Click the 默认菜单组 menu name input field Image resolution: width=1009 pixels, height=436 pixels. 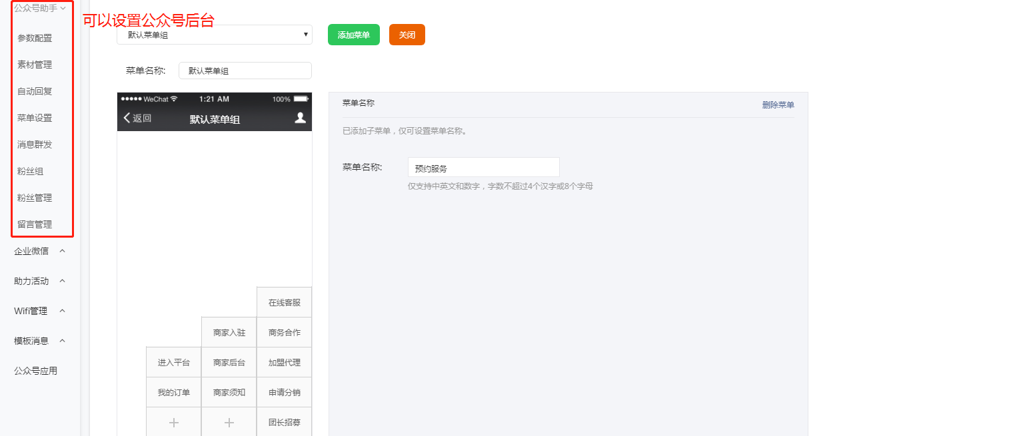tap(245, 71)
